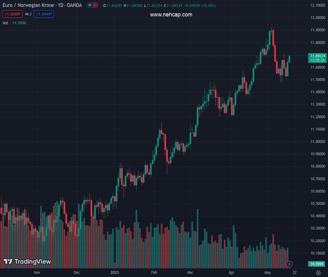328x277 pixels.
Task: Click the 2023 label on the time axis
Action: 115,272
